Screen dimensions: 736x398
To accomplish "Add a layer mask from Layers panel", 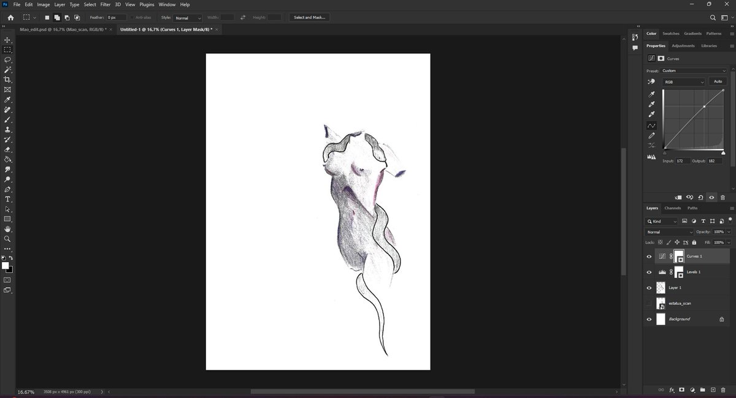I will click(x=681, y=389).
